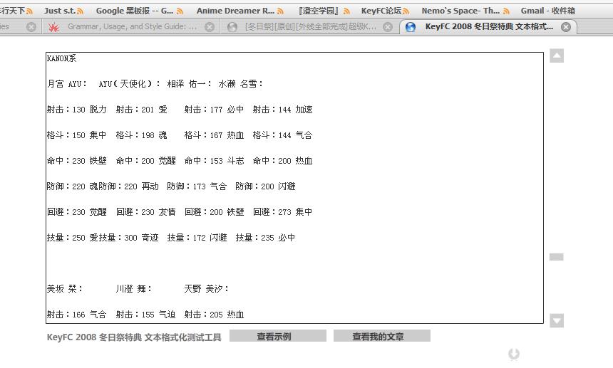Click blue globe favicon of KeyFC tab
This screenshot has height=368, width=613.
[x=411, y=27]
